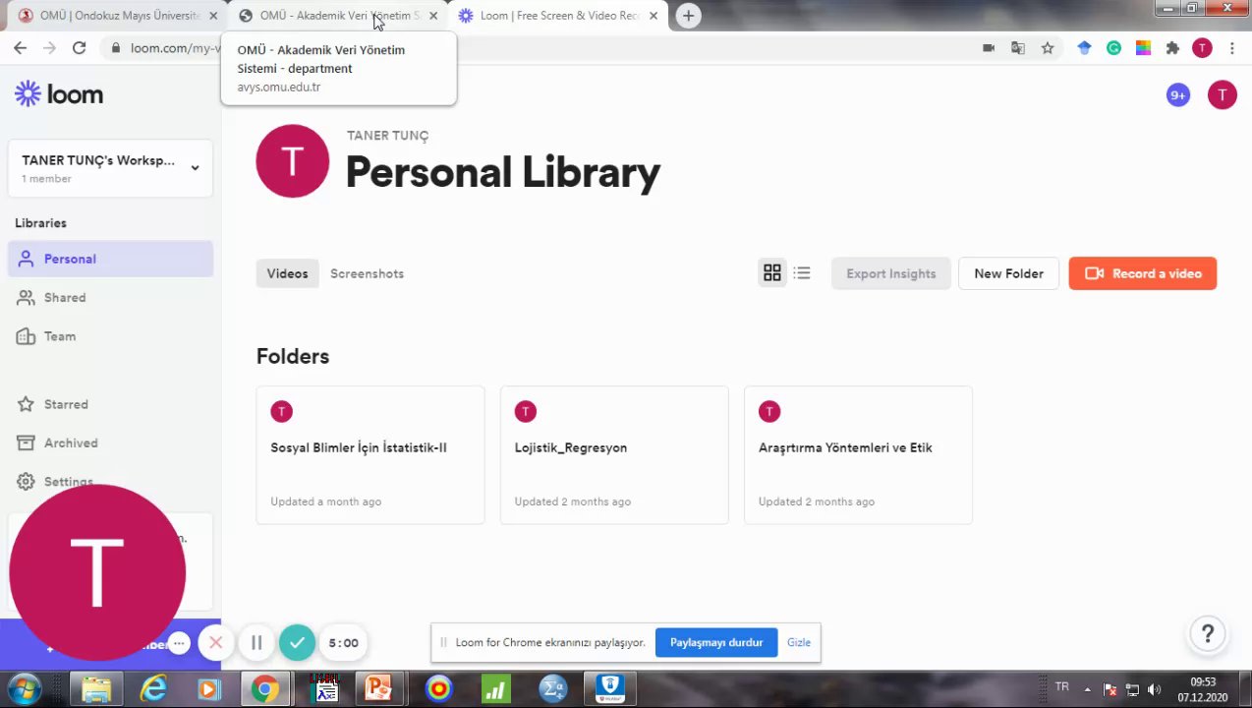Switch to the Videos tab

click(x=287, y=273)
